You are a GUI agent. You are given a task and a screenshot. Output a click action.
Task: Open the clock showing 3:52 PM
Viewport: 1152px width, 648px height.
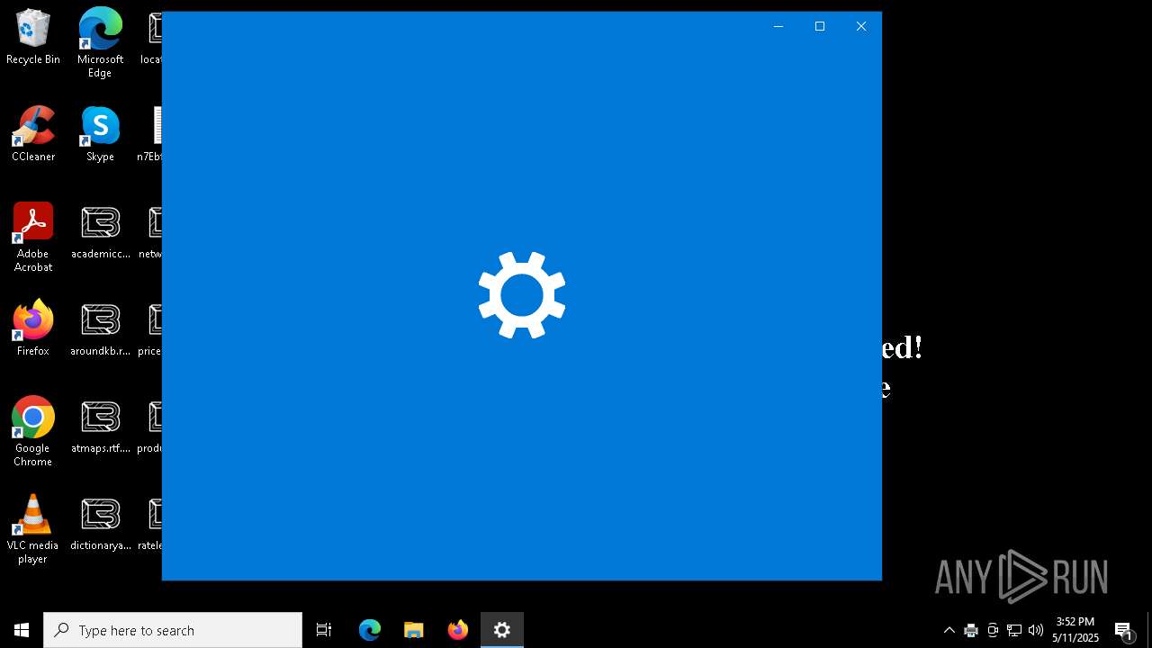tap(1075, 630)
